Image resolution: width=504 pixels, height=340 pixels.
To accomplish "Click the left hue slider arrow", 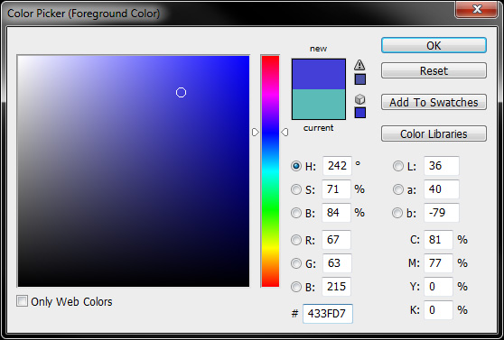I will [256, 132].
